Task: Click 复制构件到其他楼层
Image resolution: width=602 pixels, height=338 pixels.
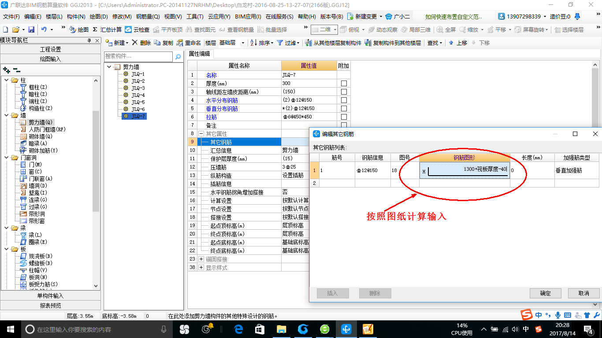Action: tap(393, 43)
